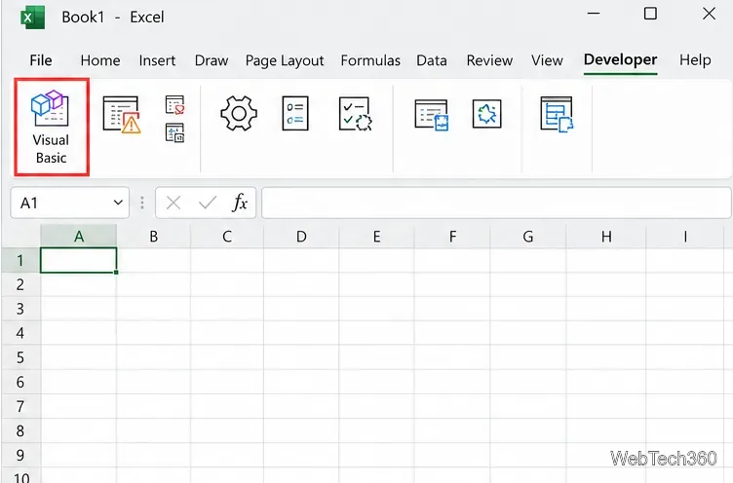Select row 5 header
Viewport: 733px width, 483px height.
(x=20, y=357)
